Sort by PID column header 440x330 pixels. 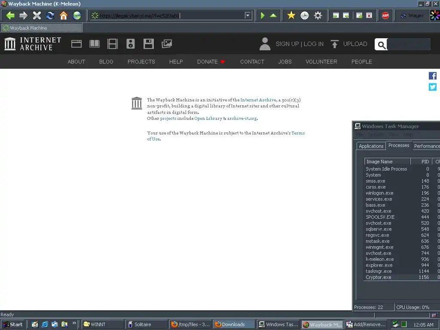421,162
